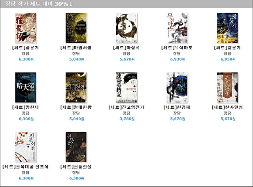253x187 pixels.
Task: Click author 장담 under 광룡기
Action: click(x=25, y=53)
